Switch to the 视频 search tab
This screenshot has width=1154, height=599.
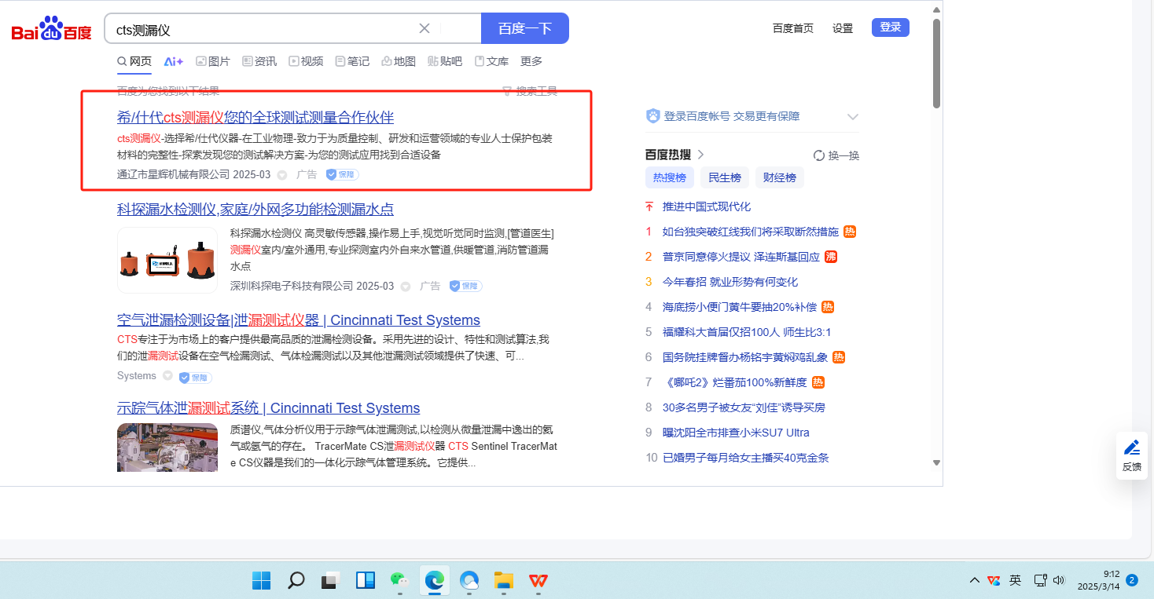pos(306,61)
